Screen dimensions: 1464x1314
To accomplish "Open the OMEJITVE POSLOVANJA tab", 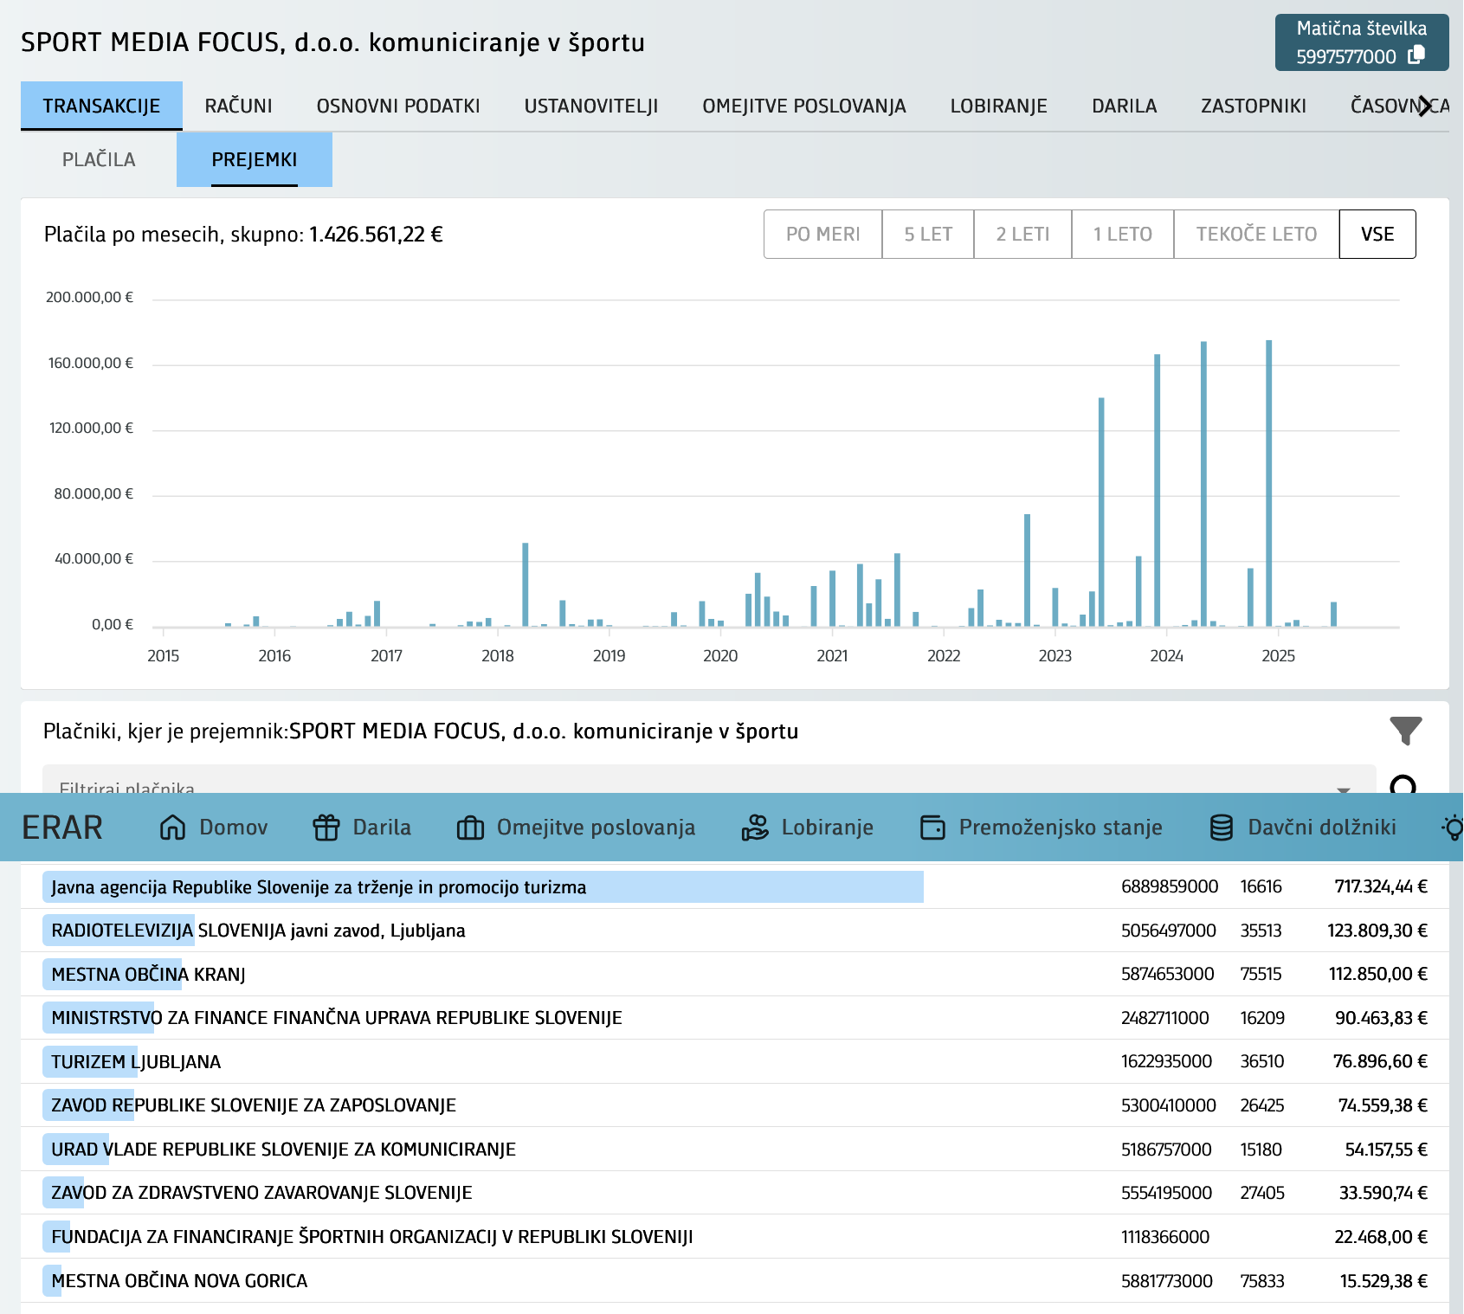I will coord(804,106).
